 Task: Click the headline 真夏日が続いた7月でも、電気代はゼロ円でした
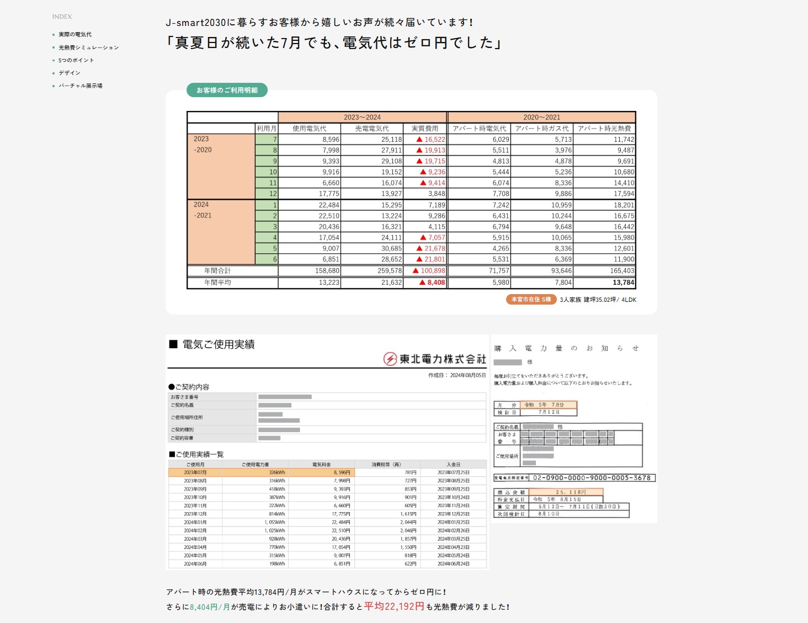pyautogui.click(x=334, y=42)
